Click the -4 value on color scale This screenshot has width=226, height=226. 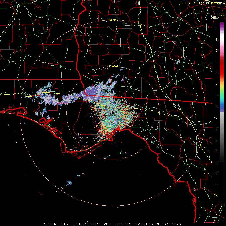pyautogui.click(x=216, y=151)
